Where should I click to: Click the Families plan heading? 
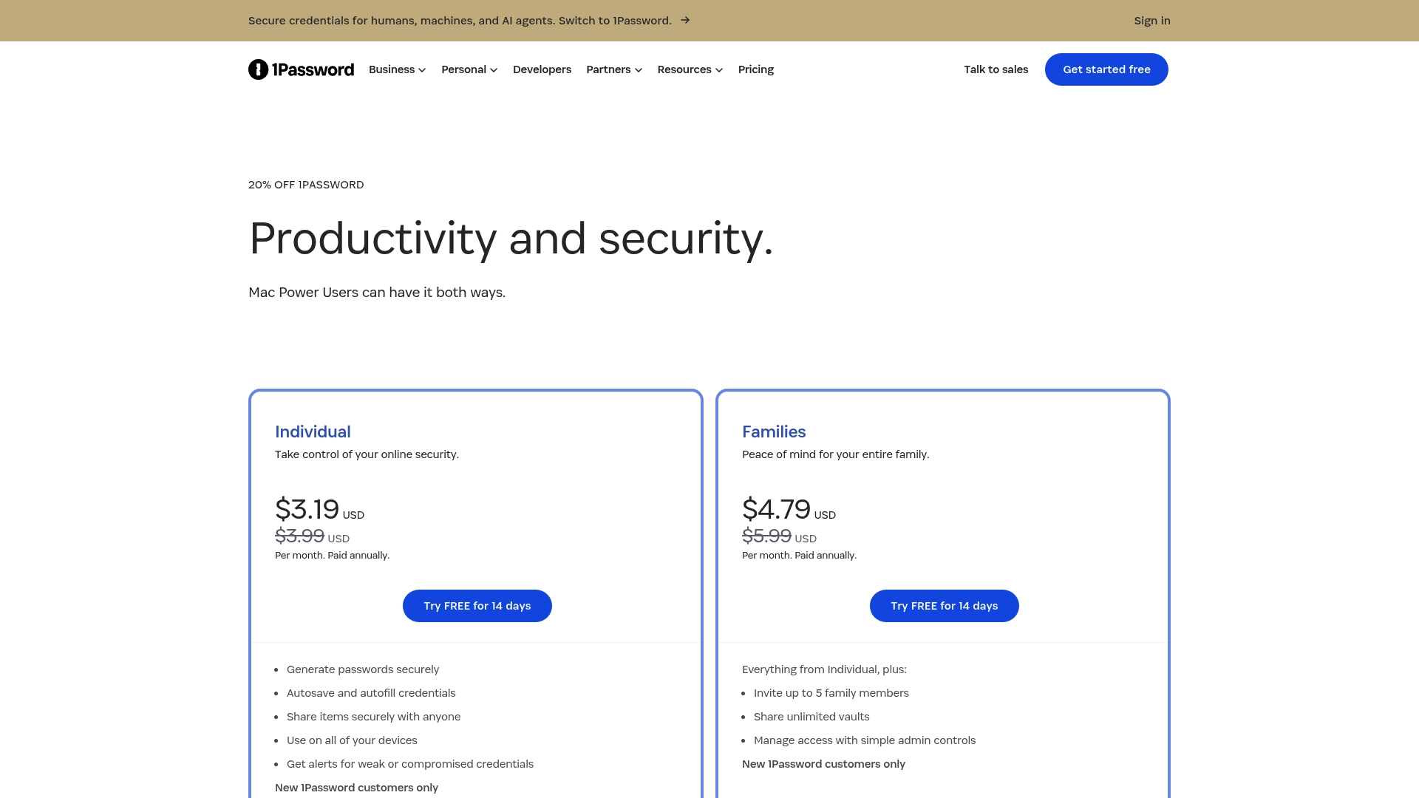[774, 432]
